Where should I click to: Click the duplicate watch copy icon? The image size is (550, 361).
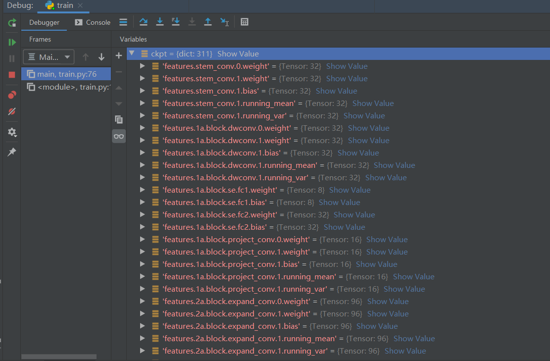(x=119, y=120)
